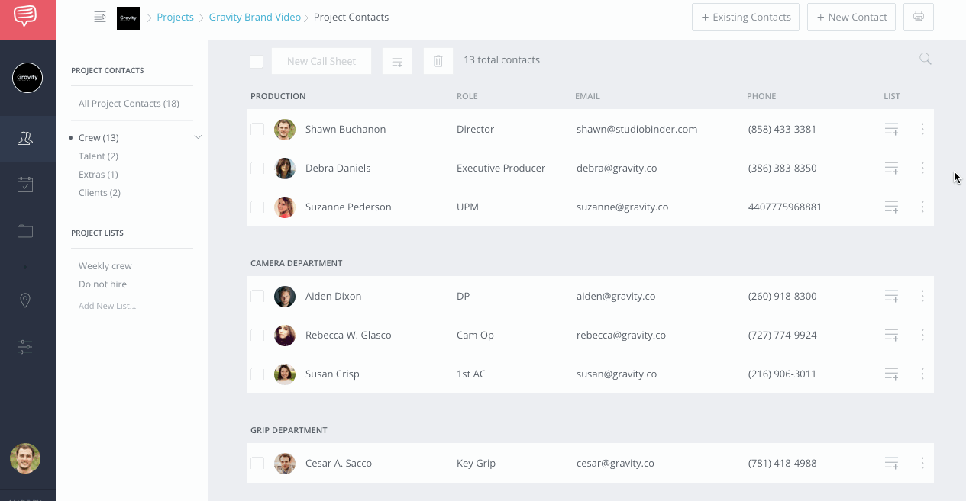966x501 pixels.
Task: Click email shawn@studiobinder.com
Action: coord(637,130)
